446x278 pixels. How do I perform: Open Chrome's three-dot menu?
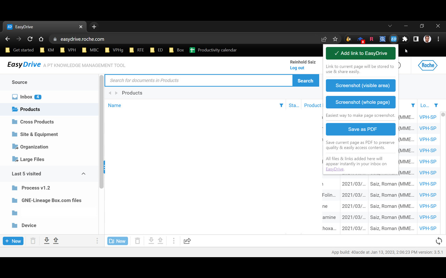click(x=438, y=39)
